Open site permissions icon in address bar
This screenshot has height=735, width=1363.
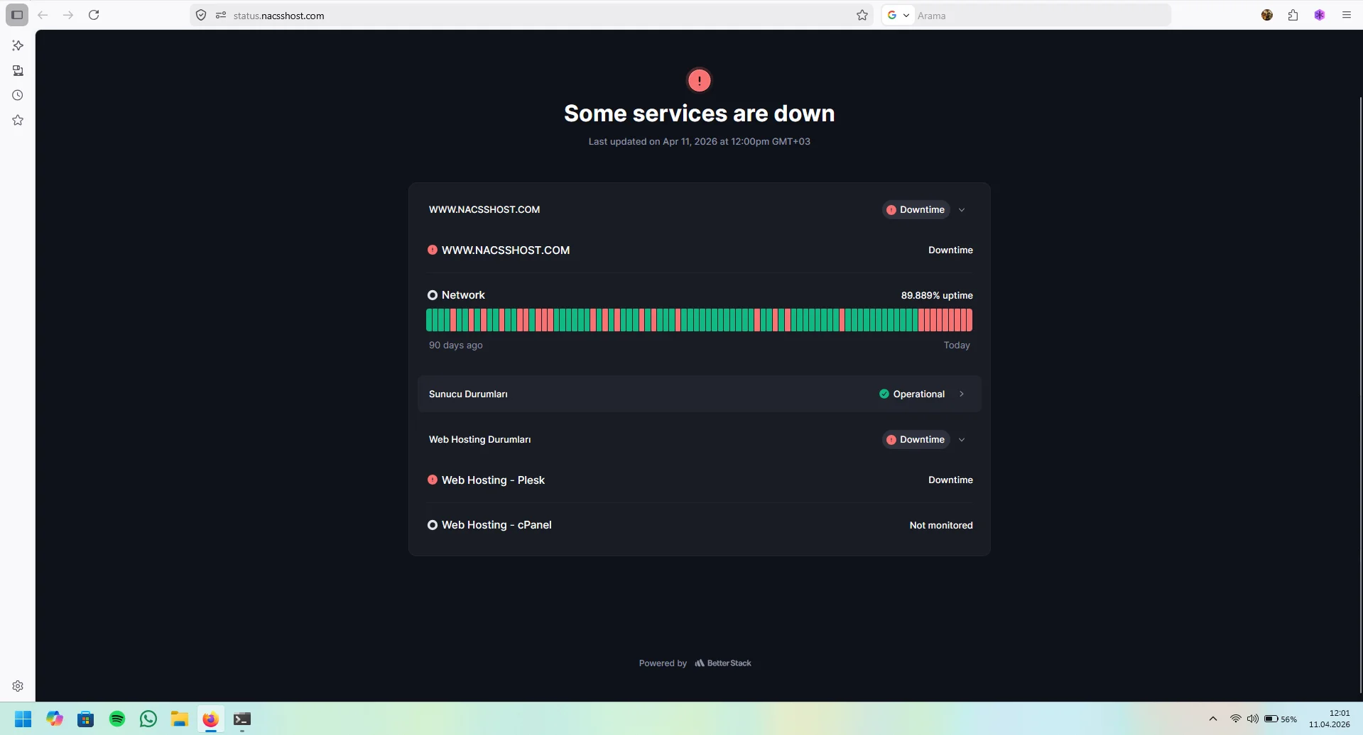(x=221, y=15)
